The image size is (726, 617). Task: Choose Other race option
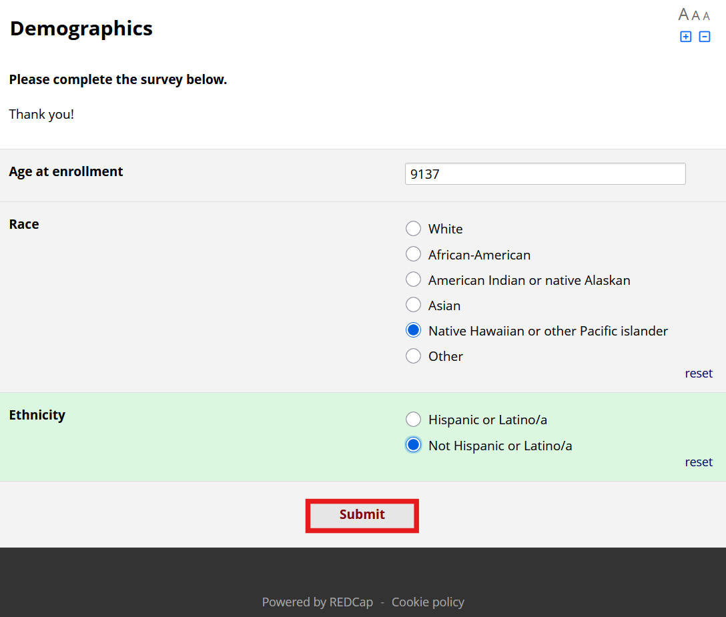coord(413,356)
